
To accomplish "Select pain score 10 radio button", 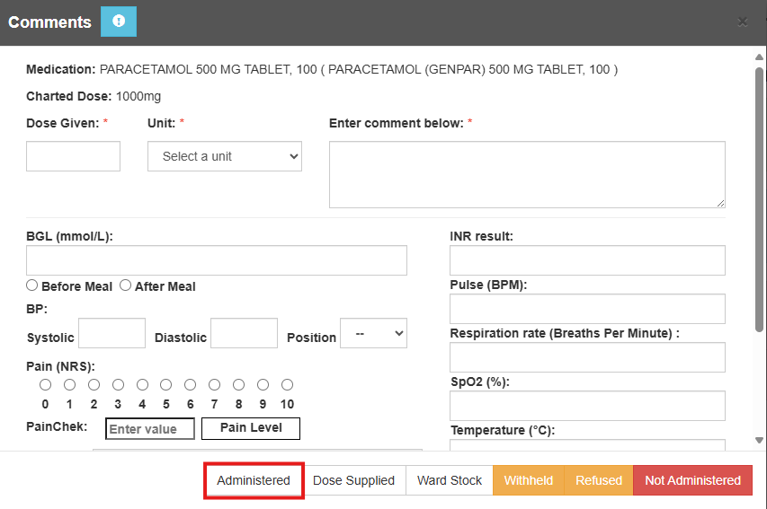I will point(287,385).
